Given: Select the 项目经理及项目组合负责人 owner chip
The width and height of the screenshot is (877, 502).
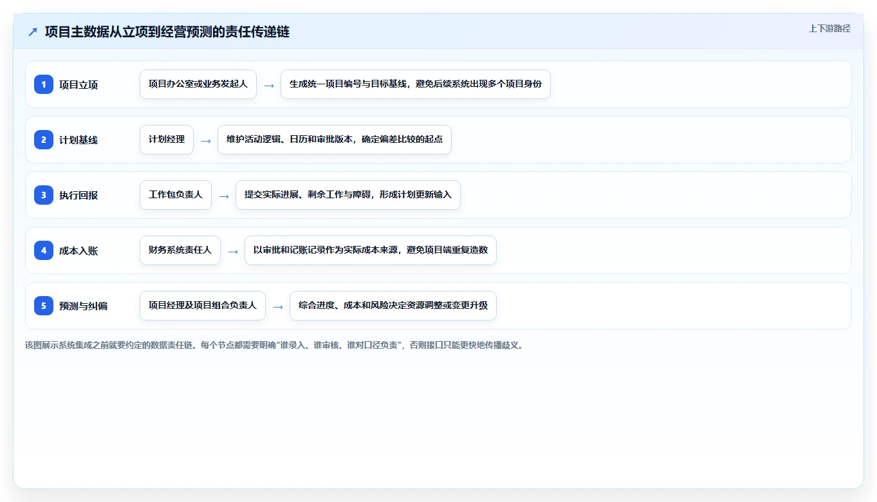Looking at the screenshot, I should click(x=203, y=306).
